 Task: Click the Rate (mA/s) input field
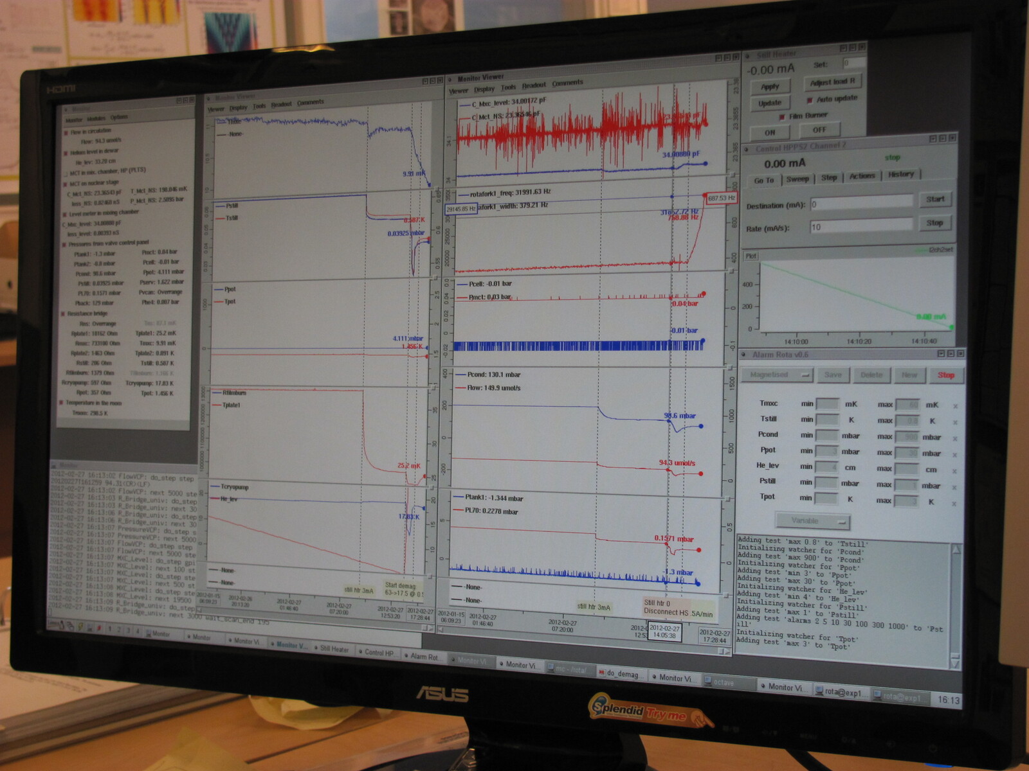coord(861,226)
